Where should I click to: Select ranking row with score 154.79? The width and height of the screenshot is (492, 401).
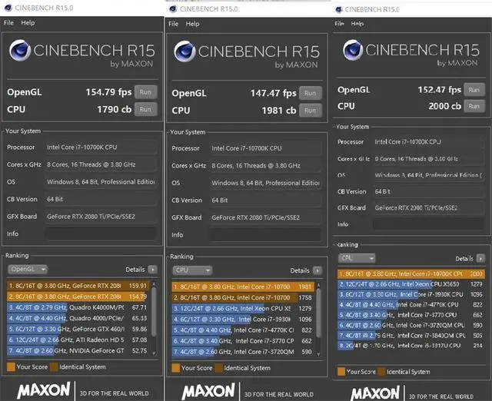78,297
